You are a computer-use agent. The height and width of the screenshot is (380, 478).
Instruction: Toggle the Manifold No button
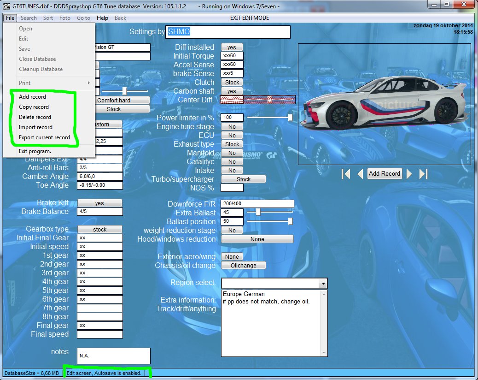pos(232,153)
